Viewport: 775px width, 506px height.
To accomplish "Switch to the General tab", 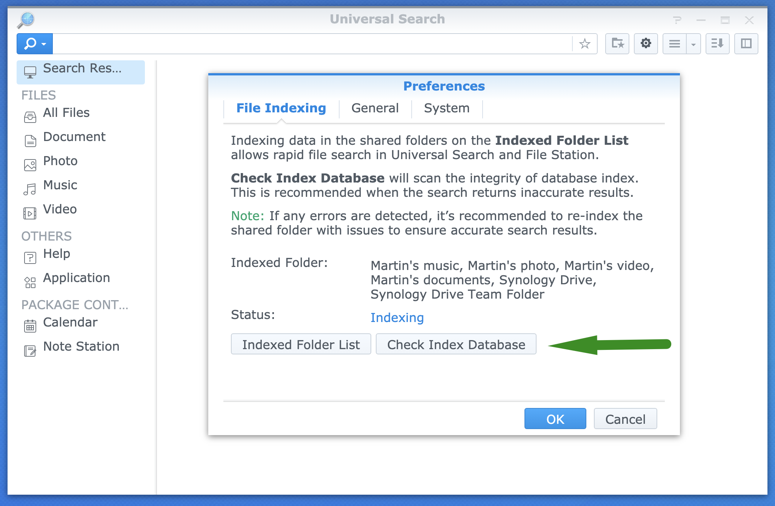I will [375, 108].
